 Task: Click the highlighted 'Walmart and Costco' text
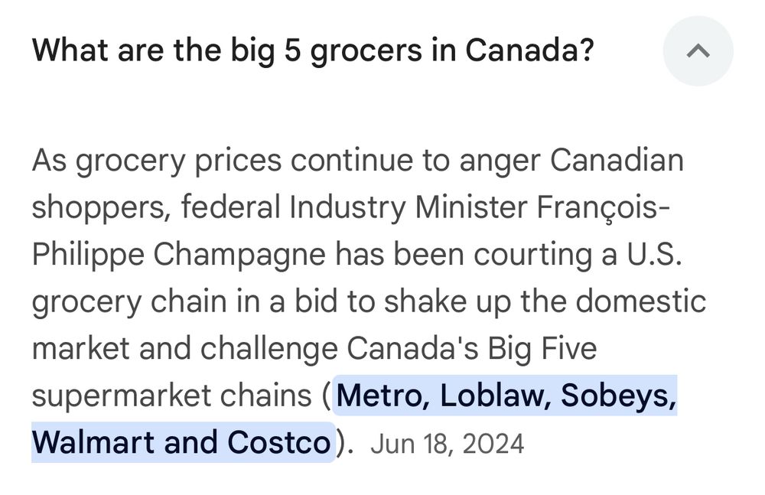click(x=181, y=441)
